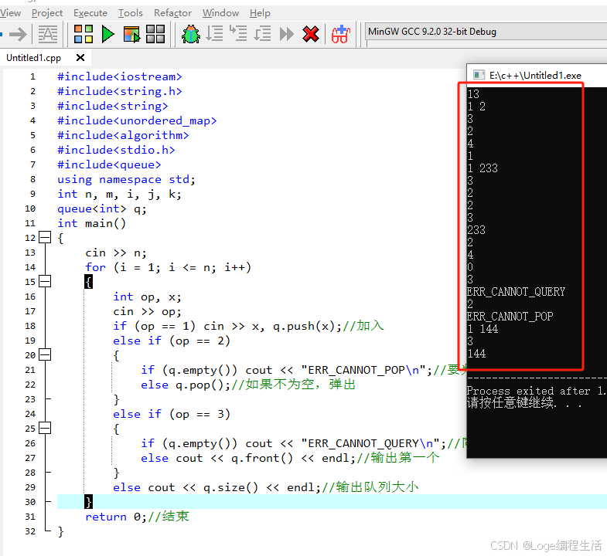Open the Execute menu
The image size is (607, 556).
tap(90, 13)
